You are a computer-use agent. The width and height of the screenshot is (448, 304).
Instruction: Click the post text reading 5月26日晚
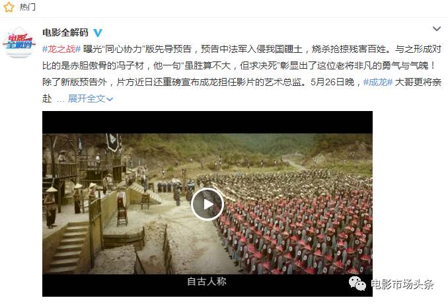332,83
